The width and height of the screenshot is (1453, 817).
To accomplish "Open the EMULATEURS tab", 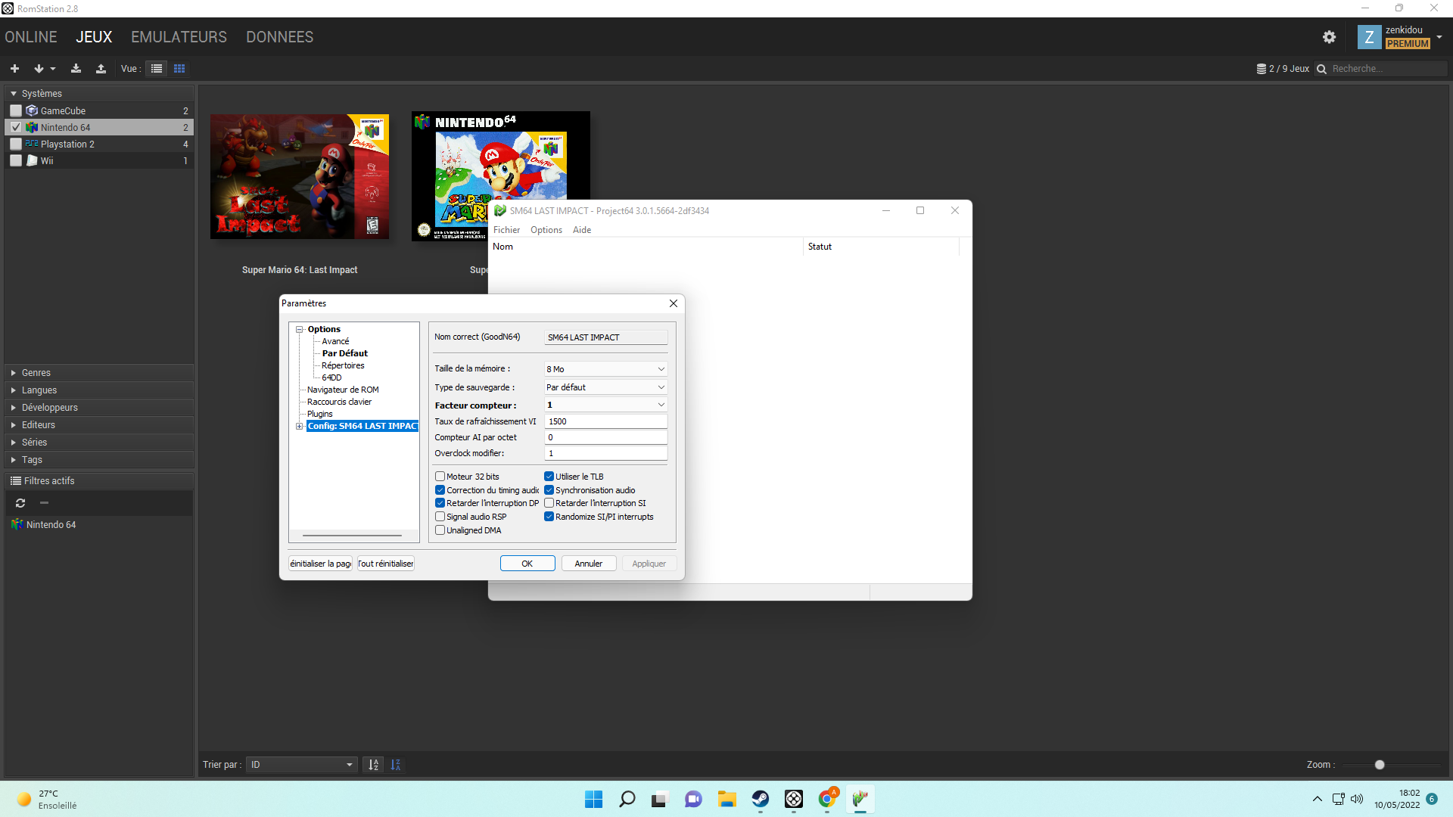I will coord(179,37).
